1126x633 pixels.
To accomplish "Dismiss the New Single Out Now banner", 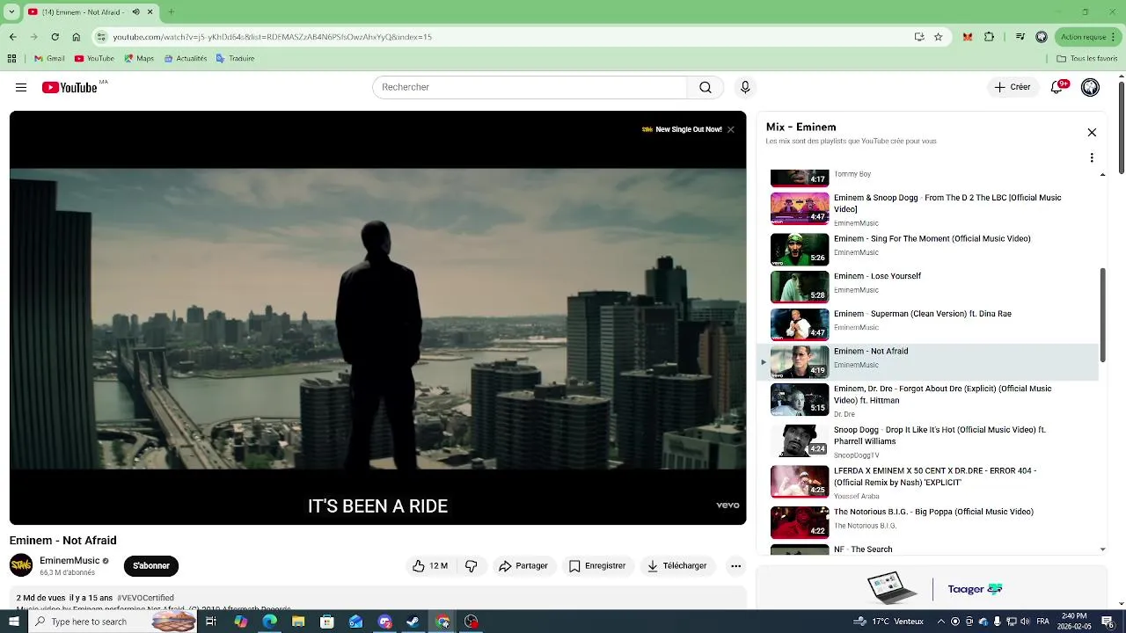I will click(x=730, y=129).
